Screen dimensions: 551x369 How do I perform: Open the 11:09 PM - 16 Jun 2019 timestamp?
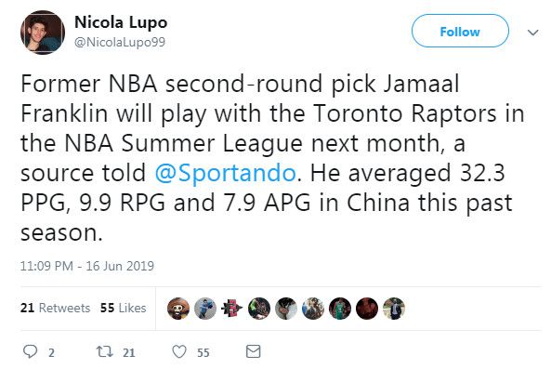tap(86, 266)
